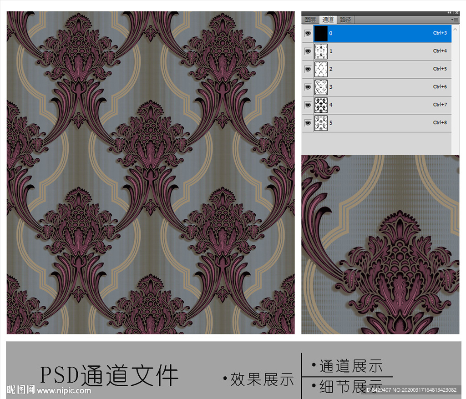
Task: Close the channels panel
Action: coord(457,12)
